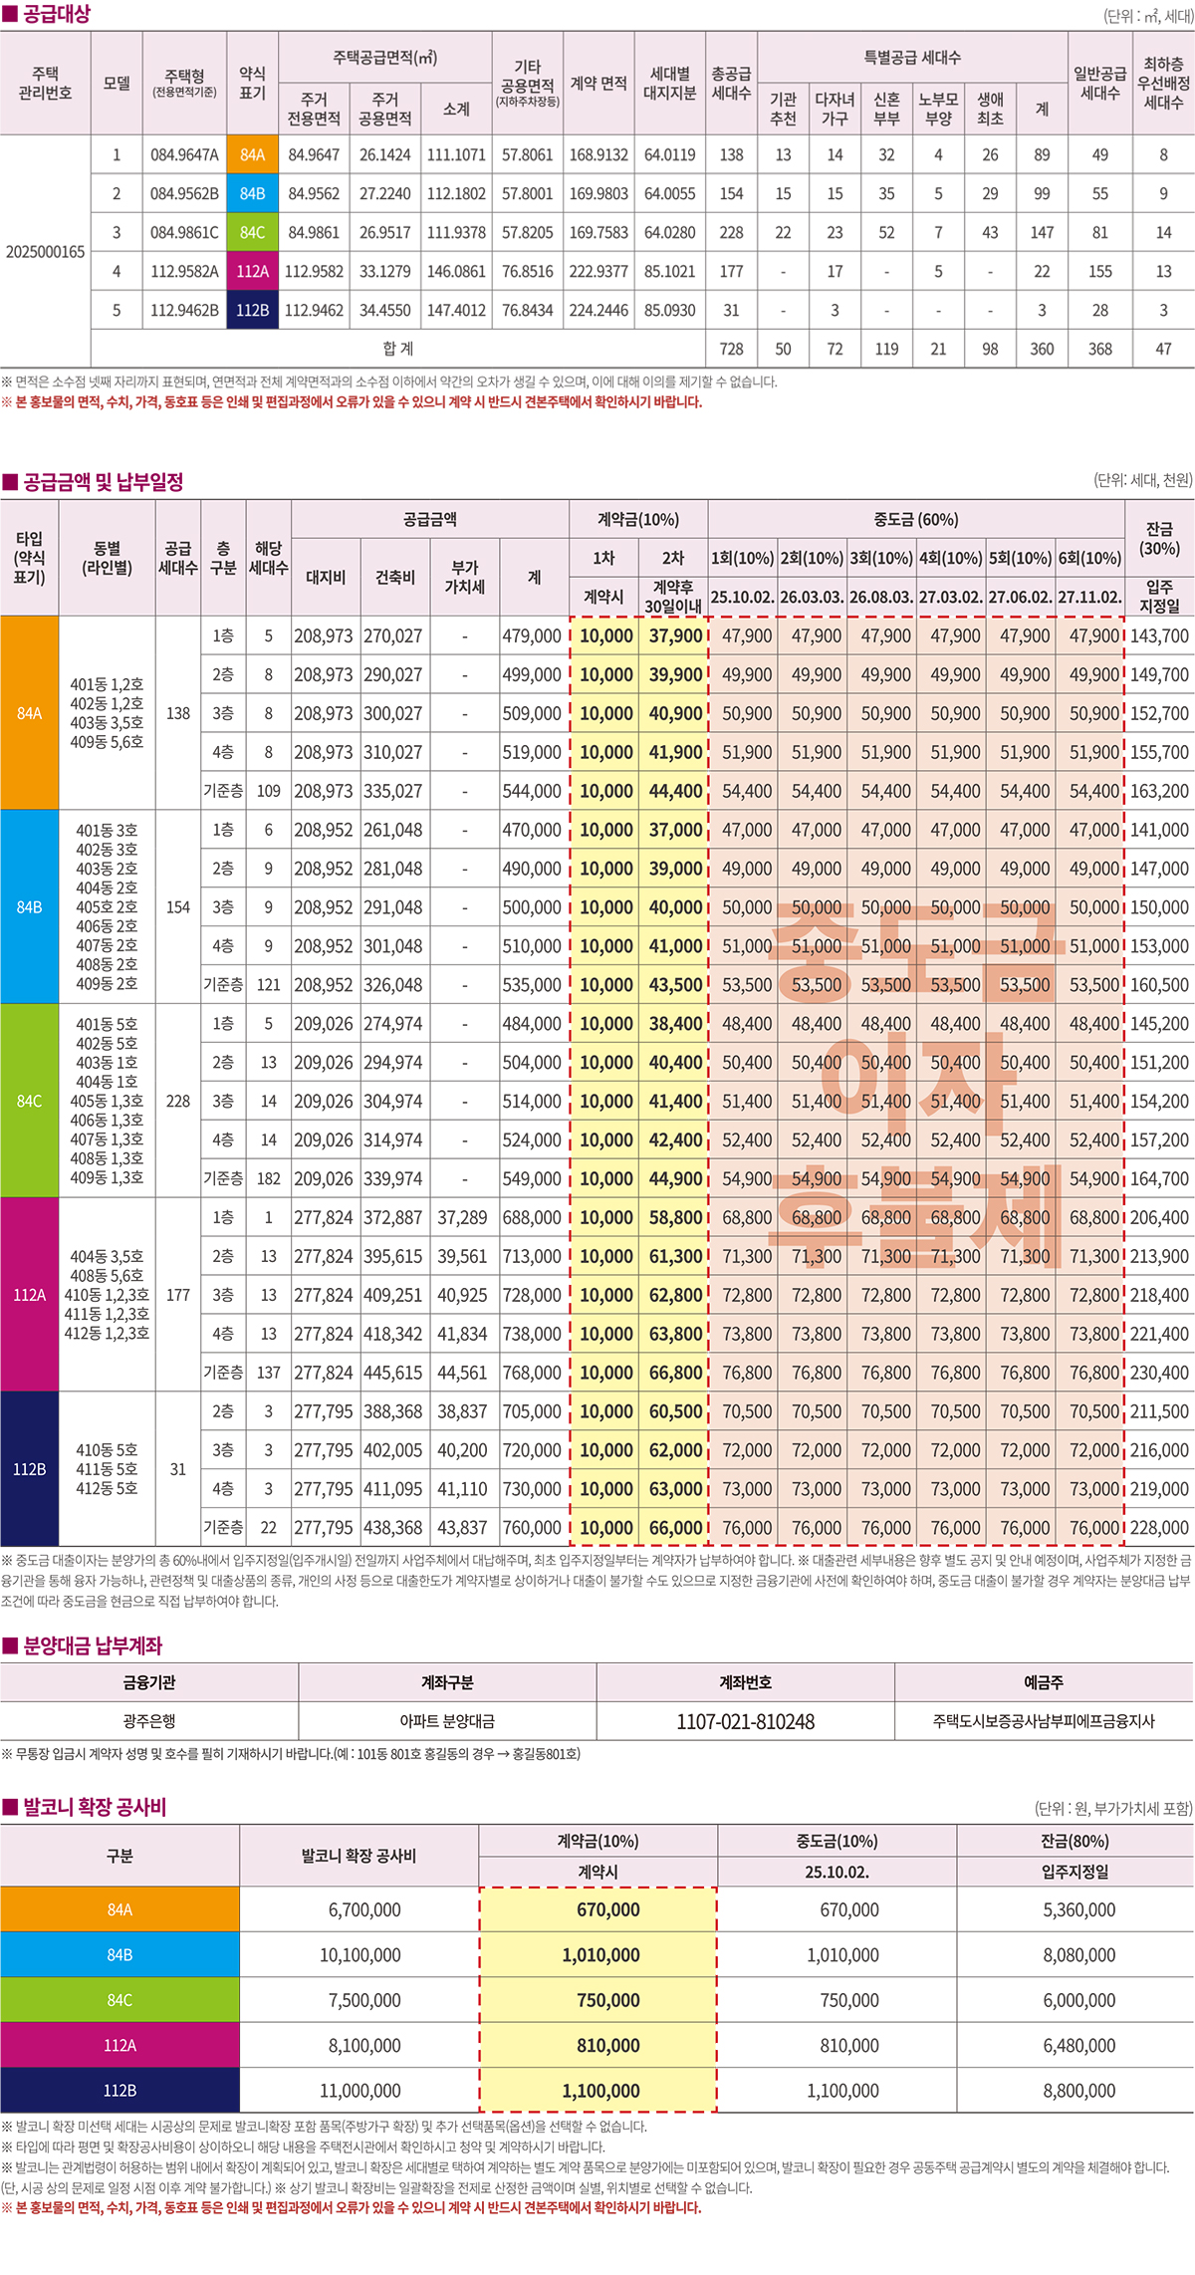This screenshot has height=2275, width=1195.
Task: Click the account number 1107-021-810248
Action: pyautogui.click(x=745, y=1721)
